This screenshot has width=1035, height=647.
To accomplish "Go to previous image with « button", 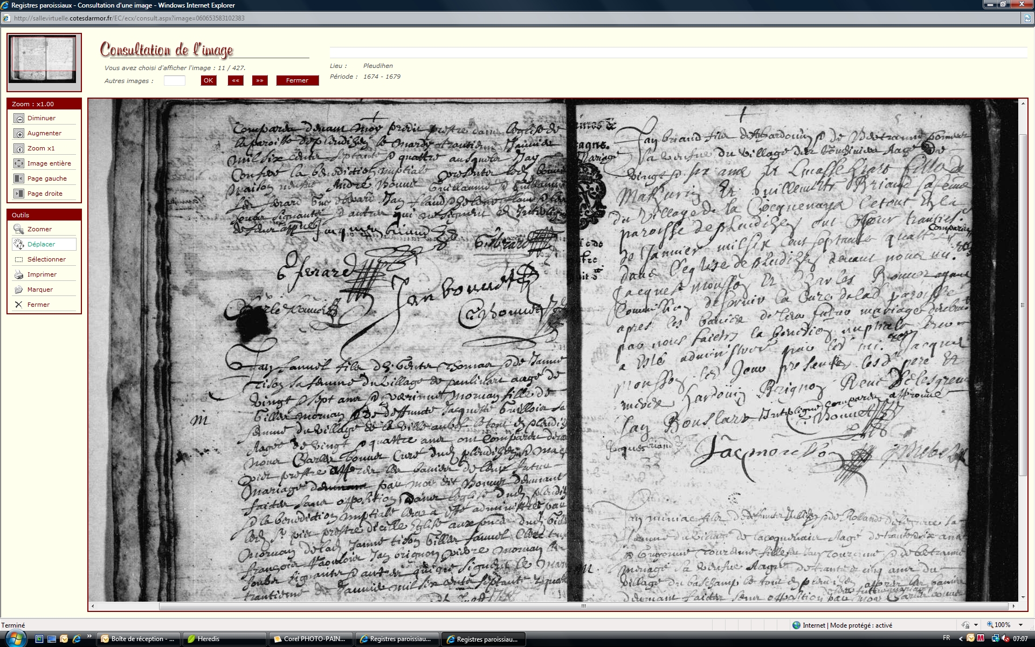I will click(x=236, y=80).
